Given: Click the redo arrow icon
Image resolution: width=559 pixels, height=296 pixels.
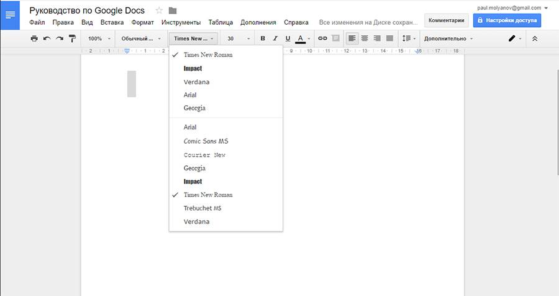Looking at the screenshot, I should tap(60, 38).
